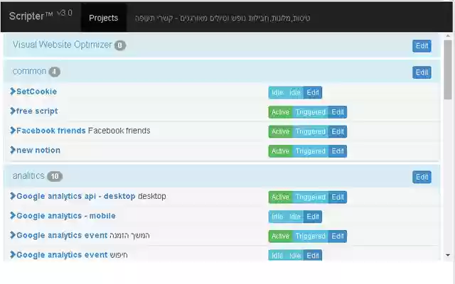The image size is (455, 284).
Task: Open the Facebook friends script name
Action: pyautogui.click(x=51, y=131)
